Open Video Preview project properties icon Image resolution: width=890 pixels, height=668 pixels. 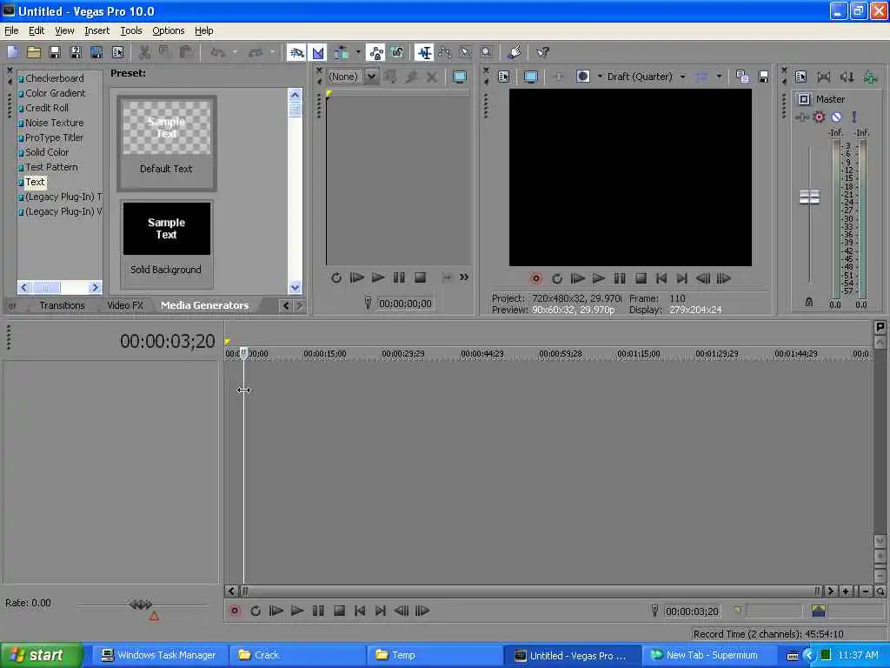pos(503,77)
